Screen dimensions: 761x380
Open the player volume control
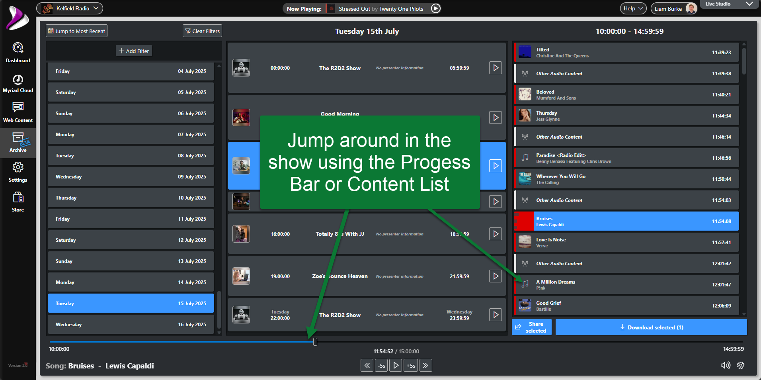pyautogui.click(x=726, y=365)
